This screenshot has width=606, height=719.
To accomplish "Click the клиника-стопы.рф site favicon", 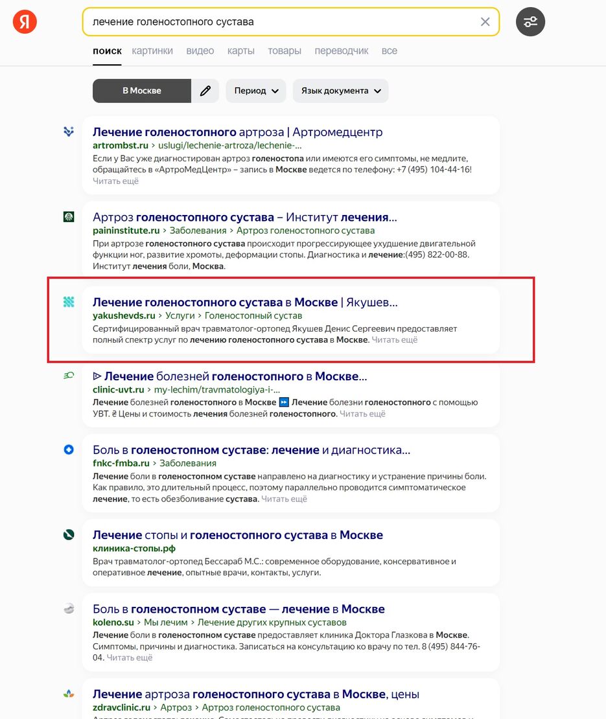I will point(69,534).
